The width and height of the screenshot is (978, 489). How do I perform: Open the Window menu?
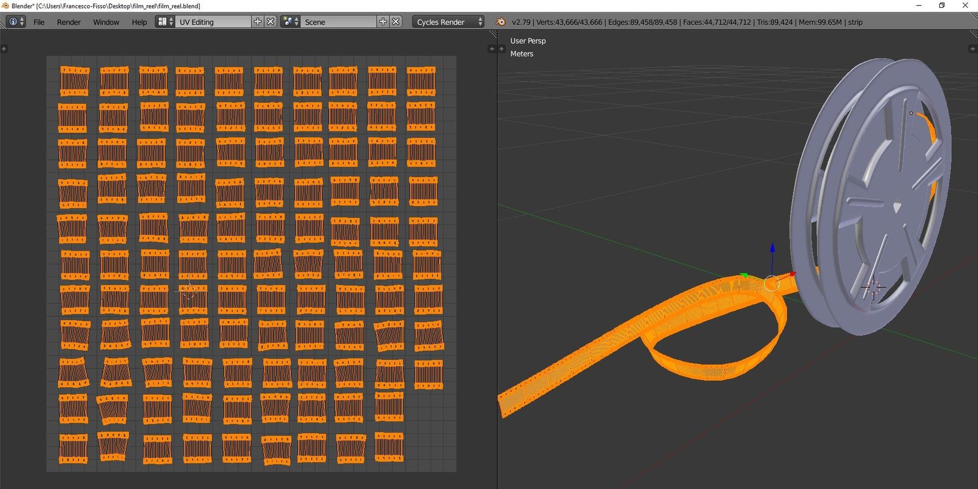click(x=106, y=22)
